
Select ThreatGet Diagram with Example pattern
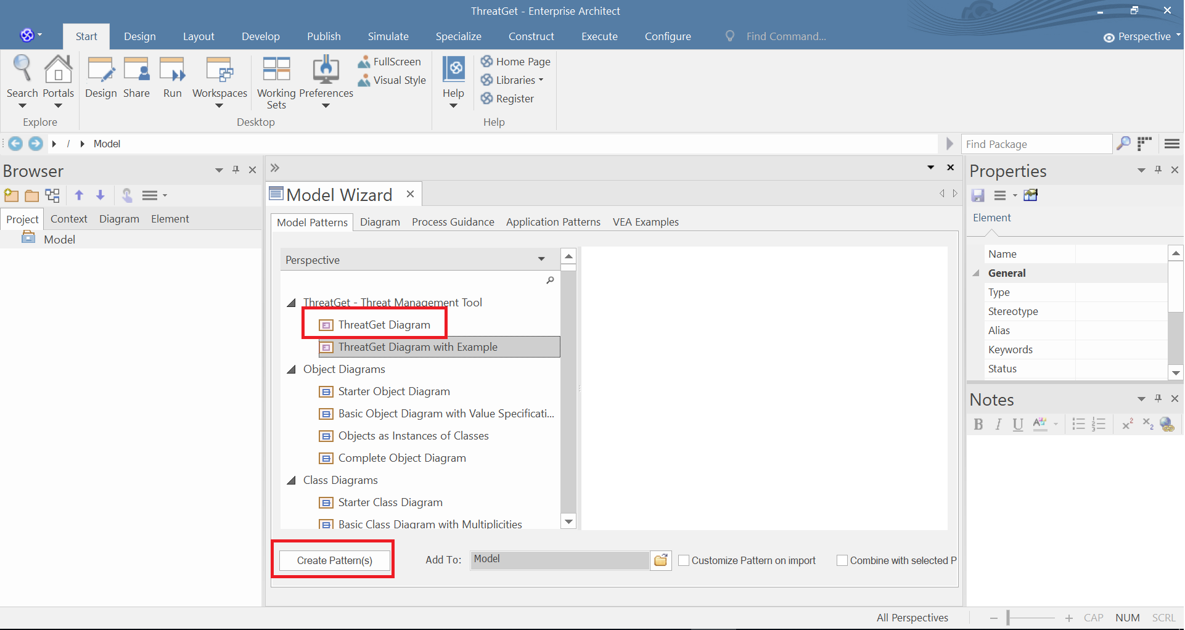coord(439,347)
